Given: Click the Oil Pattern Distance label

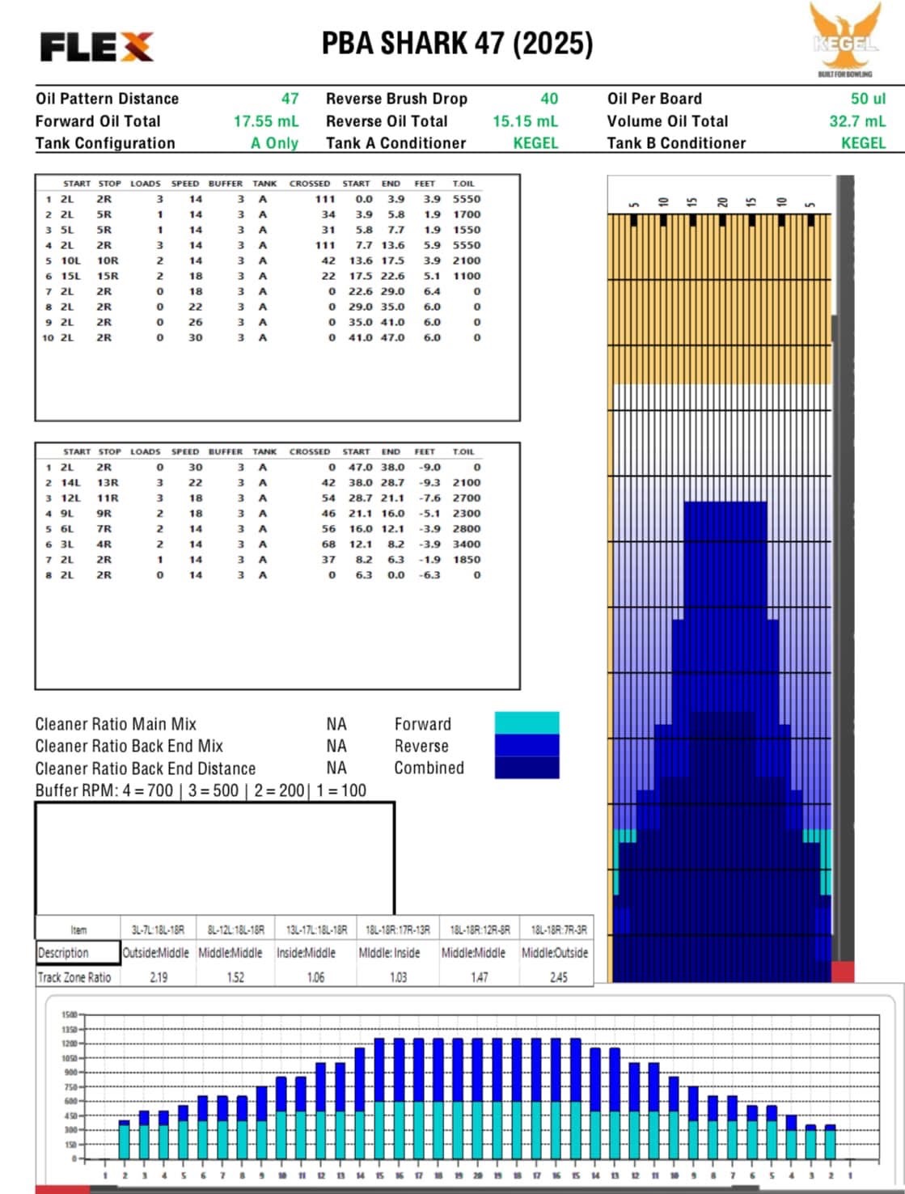Looking at the screenshot, I should [x=107, y=99].
